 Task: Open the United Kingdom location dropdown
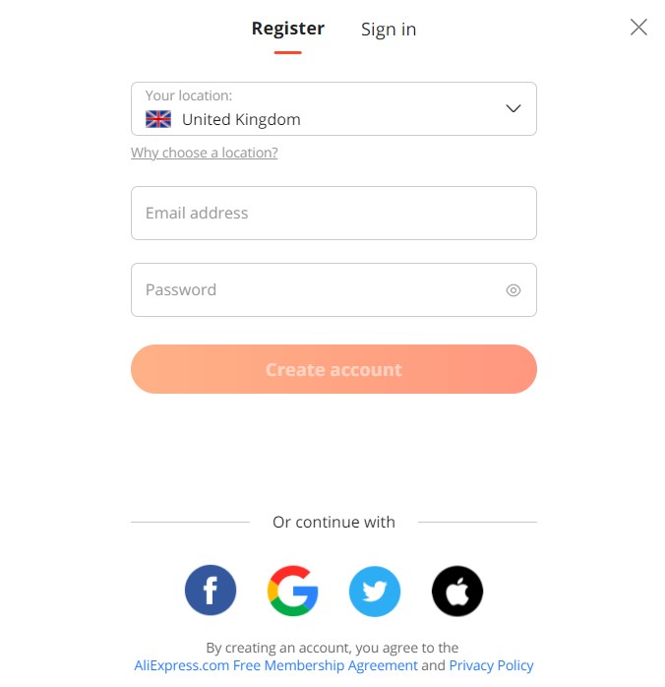(x=333, y=108)
